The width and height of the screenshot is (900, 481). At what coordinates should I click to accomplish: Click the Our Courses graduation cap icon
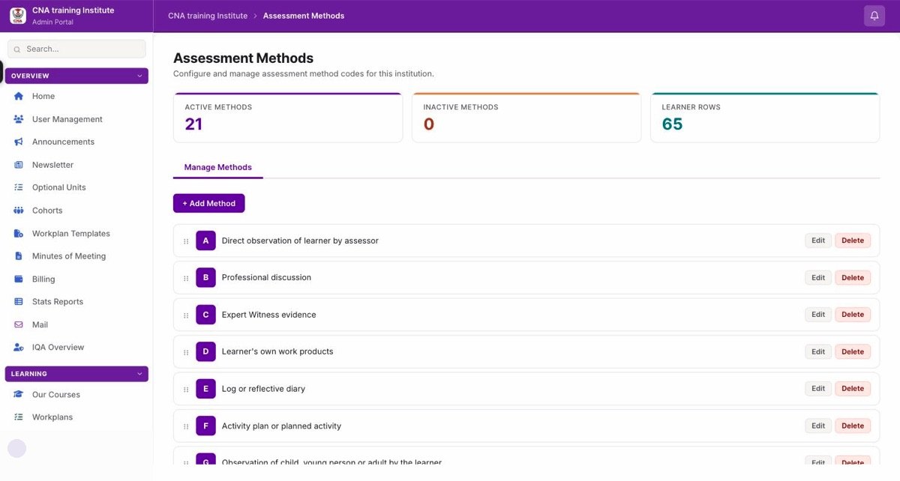[19, 395]
